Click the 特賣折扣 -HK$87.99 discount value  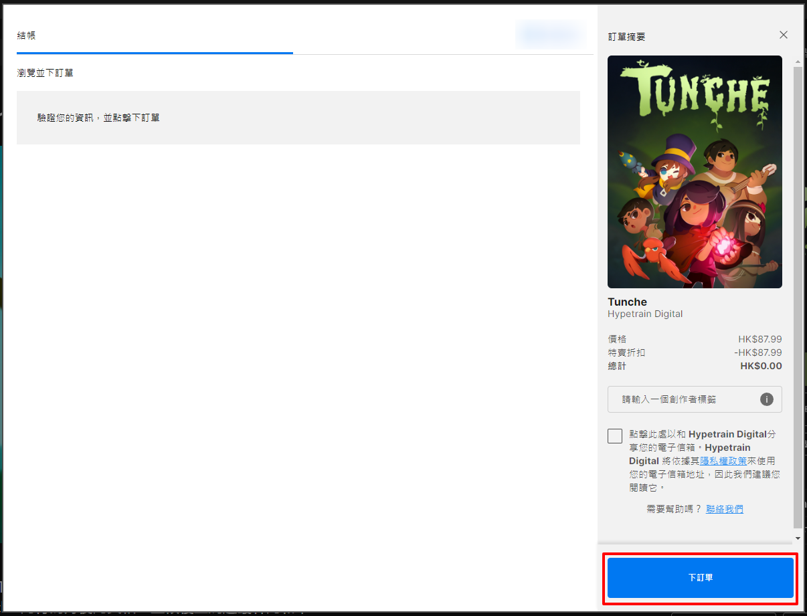click(x=757, y=352)
